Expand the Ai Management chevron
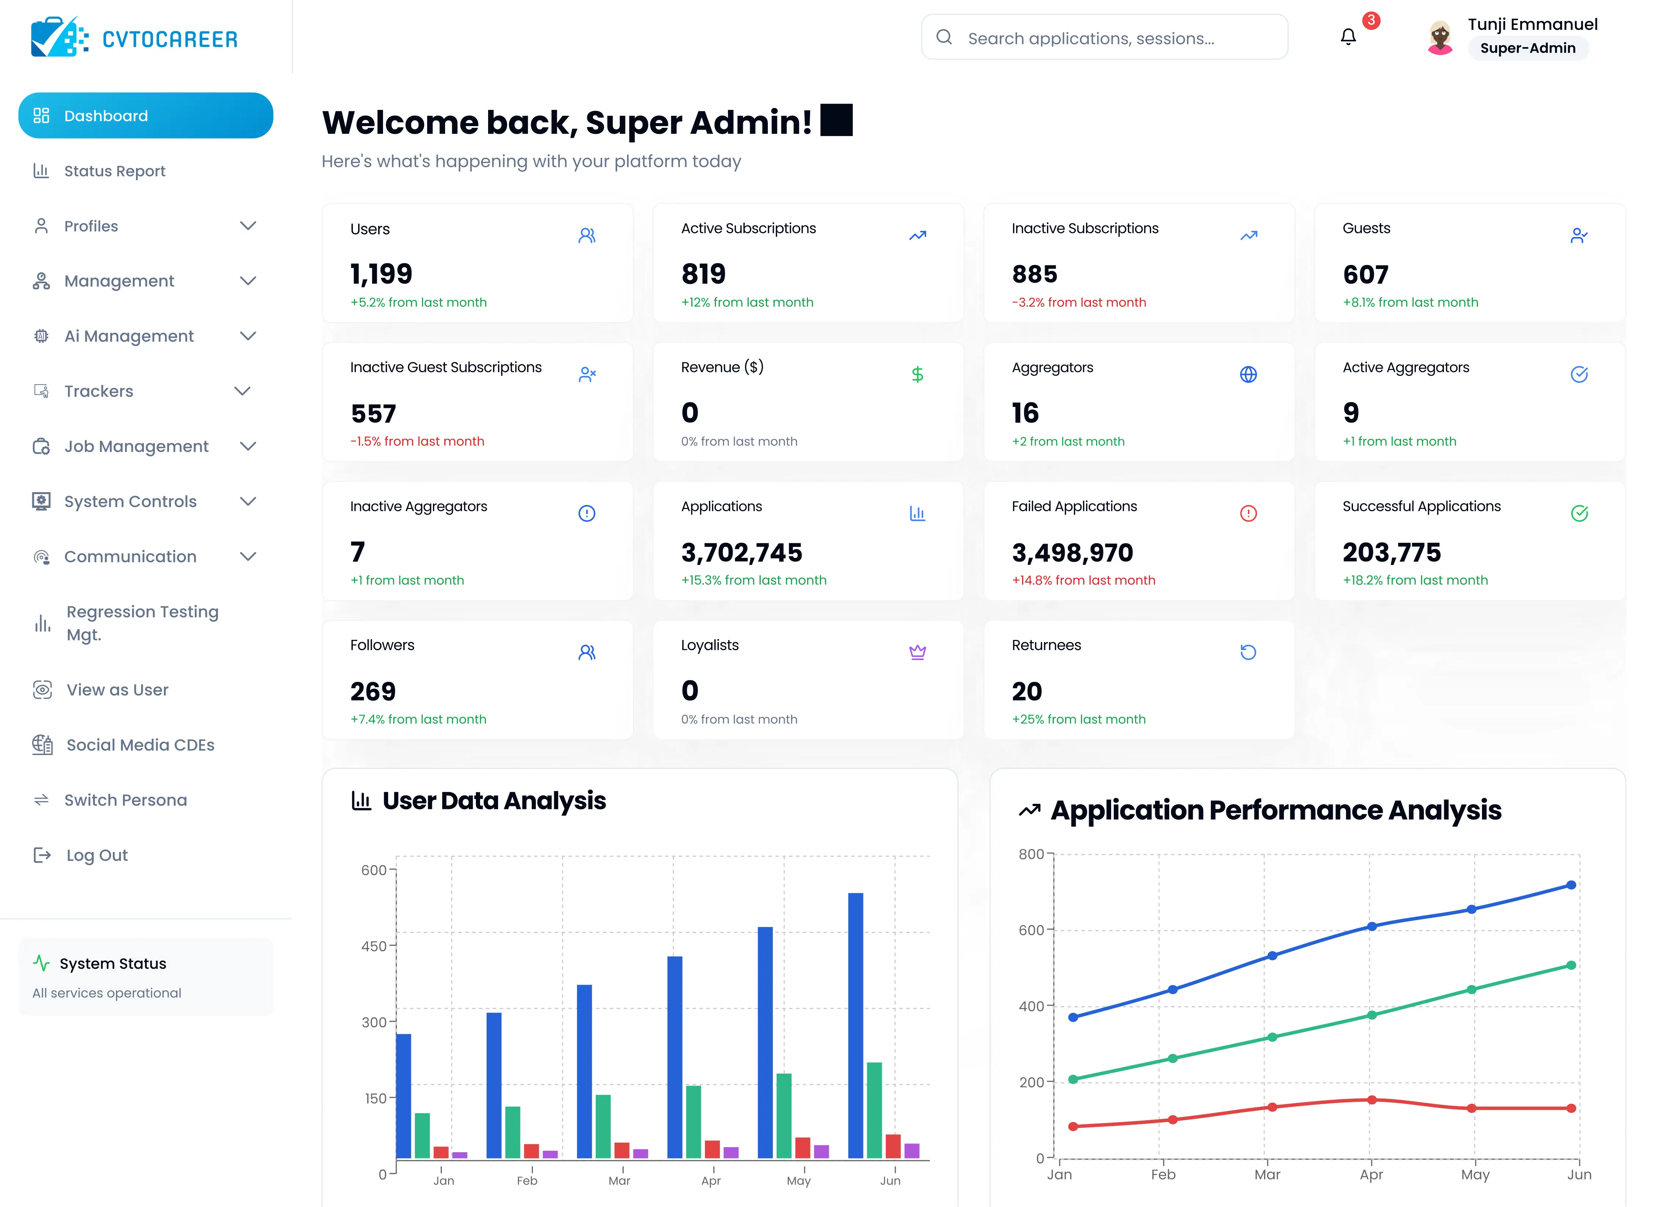Image resolution: width=1654 pixels, height=1207 pixels. point(248,336)
